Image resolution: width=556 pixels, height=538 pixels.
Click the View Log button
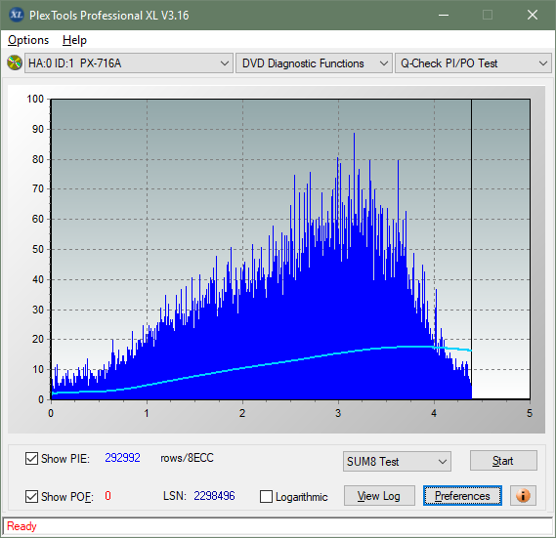pos(379,495)
